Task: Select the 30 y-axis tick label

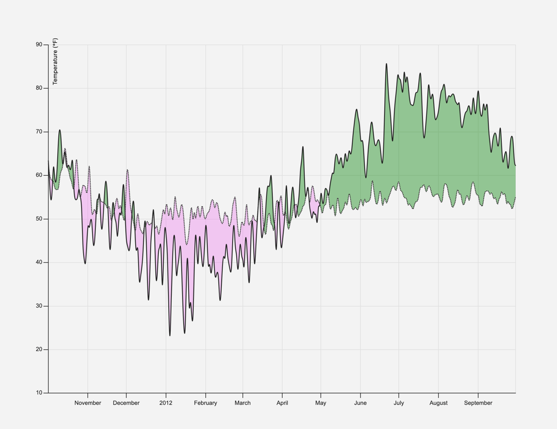Action: click(x=39, y=306)
